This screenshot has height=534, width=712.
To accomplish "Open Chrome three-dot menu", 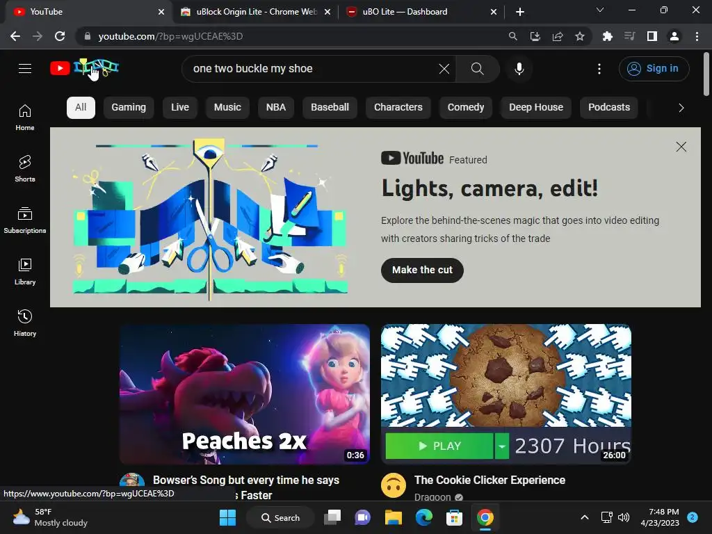I will 697,36.
